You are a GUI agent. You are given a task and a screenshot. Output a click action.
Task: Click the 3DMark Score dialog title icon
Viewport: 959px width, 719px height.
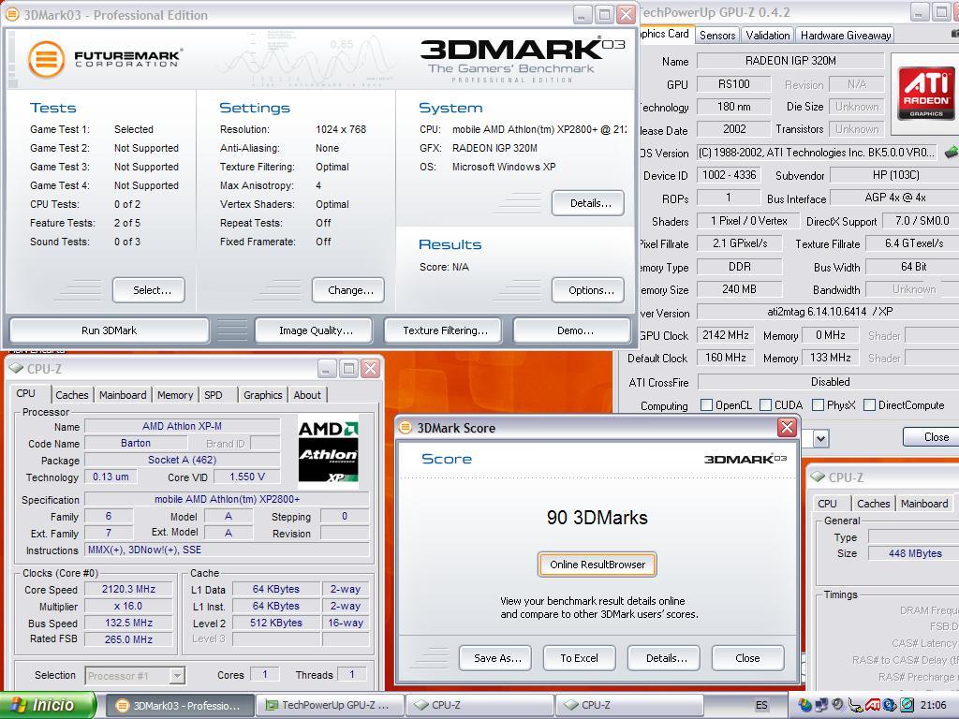pyautogui.click(x=406, y=427)
